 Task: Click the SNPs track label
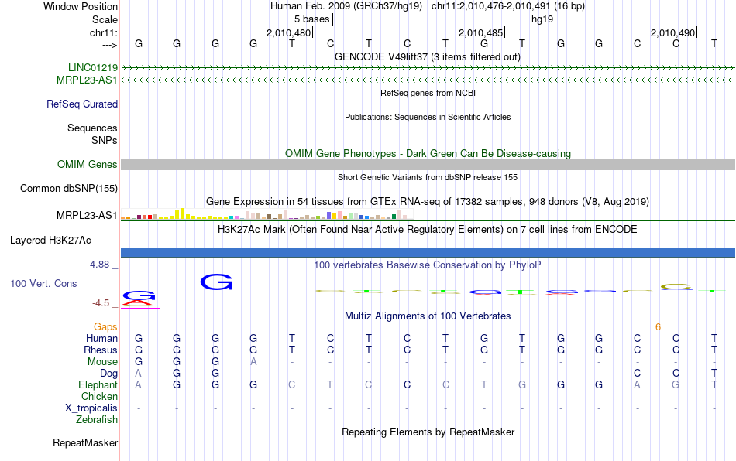click(105, 140)
